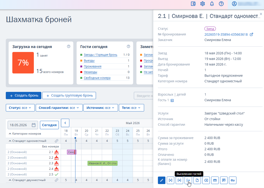The image size is (264, 188).
Task: Collapse the 'Стандарт одноместный' category row
Action: [10, 141]
